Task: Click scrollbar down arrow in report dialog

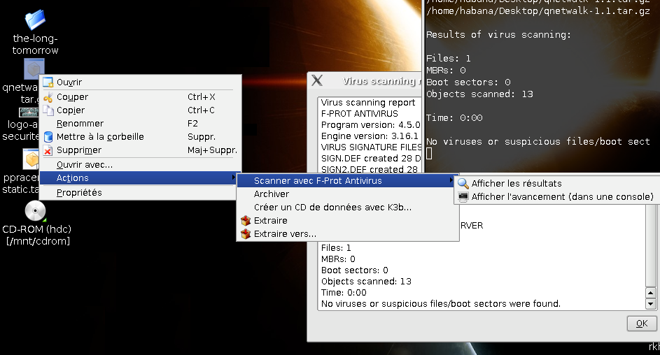Action: pos(651,304)
